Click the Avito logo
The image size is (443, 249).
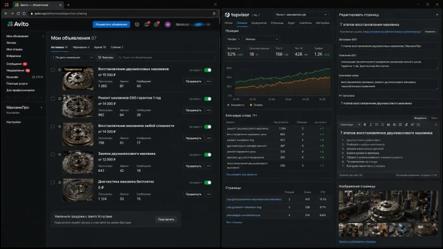coord(18,24)
